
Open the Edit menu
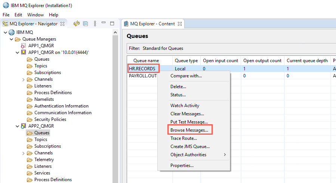point(18,15)
